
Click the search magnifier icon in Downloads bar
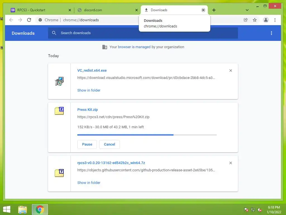[54, 33]
